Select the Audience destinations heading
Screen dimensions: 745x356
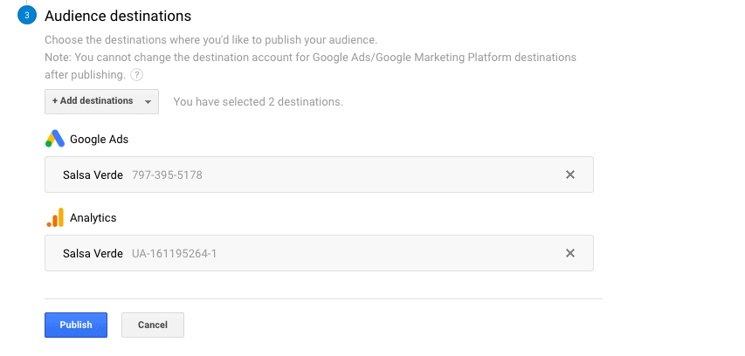[x=118, y=16]
